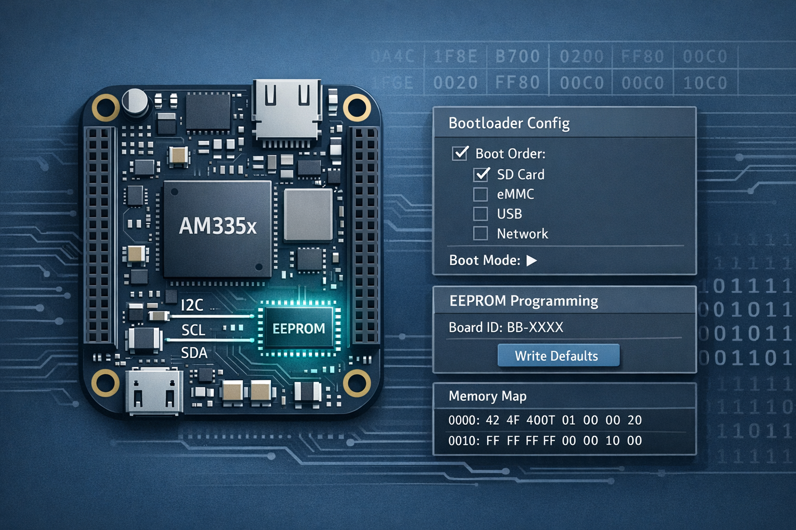Click the Memory Map panel header
Viewport: 796px width, 530px height.
coord(488,396)
